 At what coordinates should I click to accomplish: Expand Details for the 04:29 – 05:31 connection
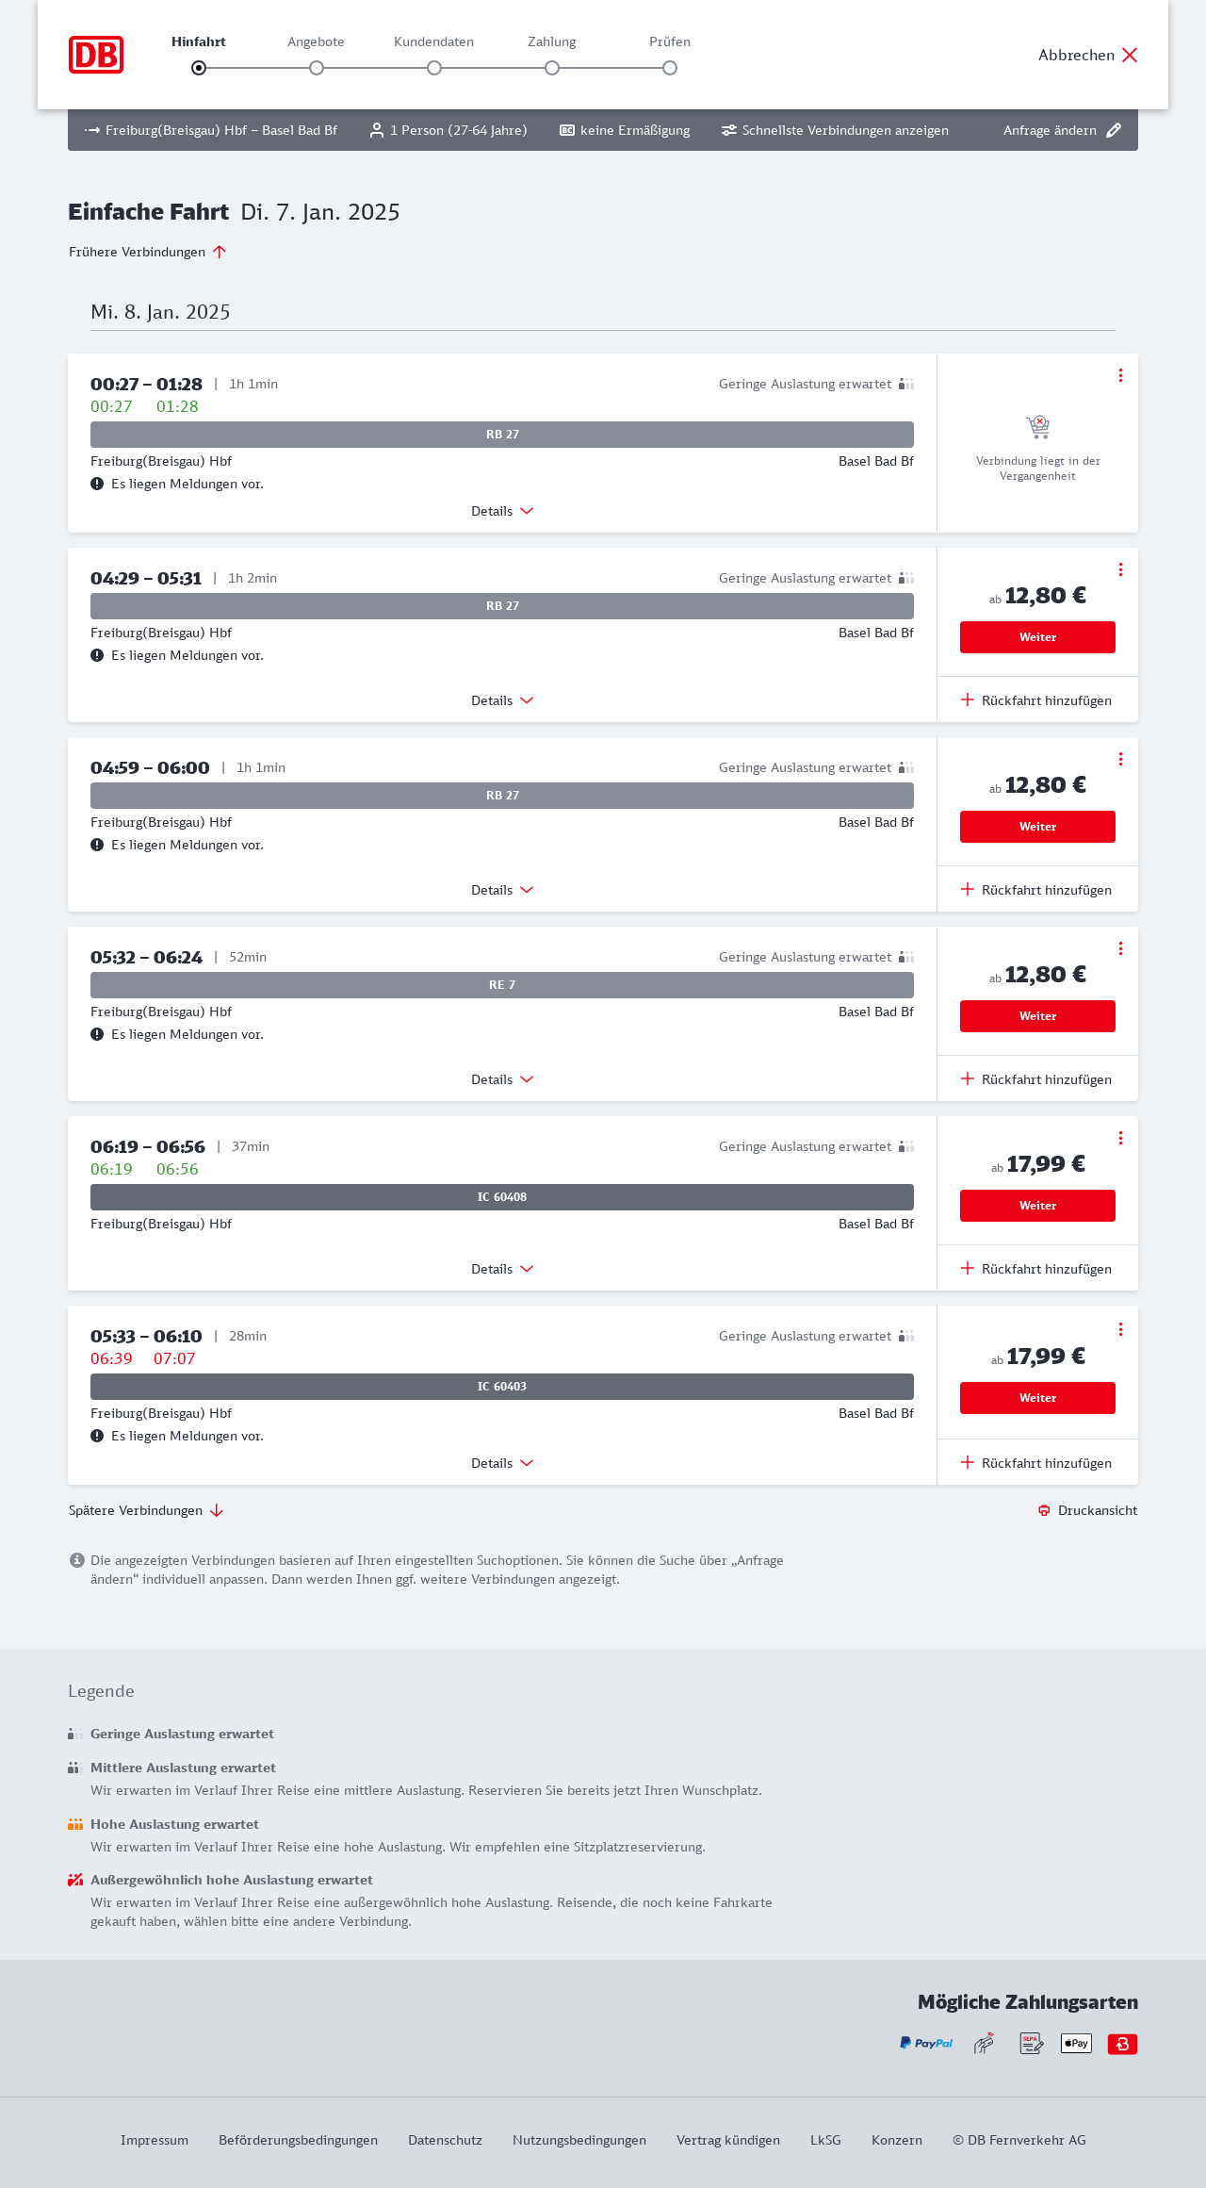(502, 700)
